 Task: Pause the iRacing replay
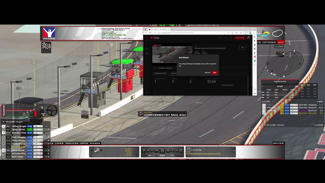tap(162, 150)
